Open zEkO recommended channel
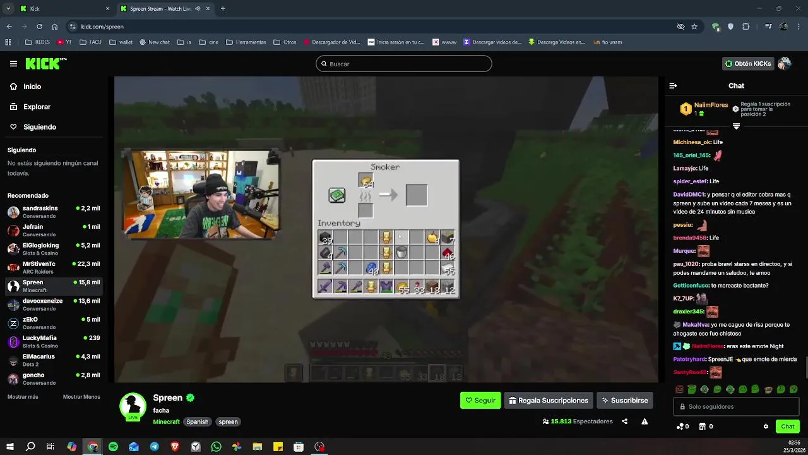808x455 pixels. [54, 323]
